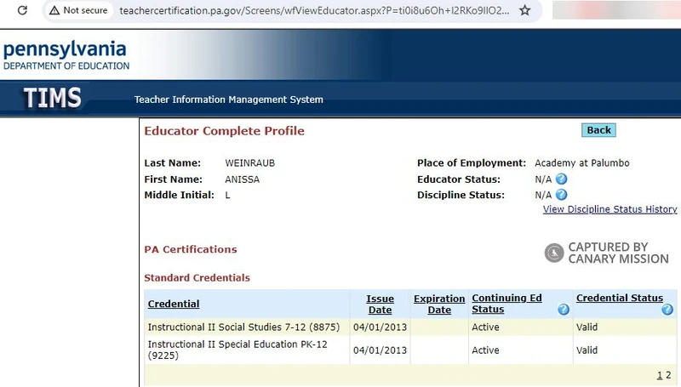Image resolution: width=681 pixels, height=387 pixels.
Task: Click the Educator Complete Profile heading
Action: (x=224, y=131)
